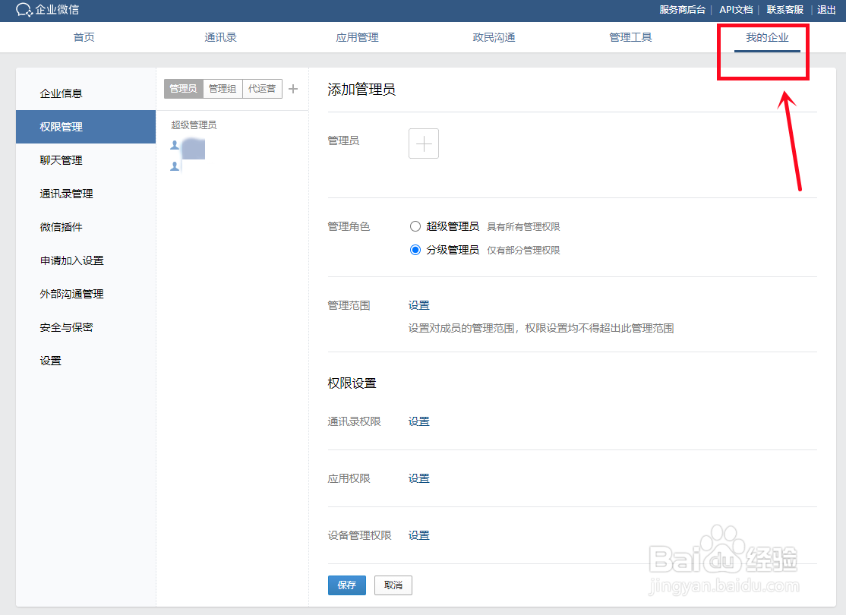The width and height of the screenshot is (846, 615).
Task: Click the 取消 button
Action: click(393, 585)
